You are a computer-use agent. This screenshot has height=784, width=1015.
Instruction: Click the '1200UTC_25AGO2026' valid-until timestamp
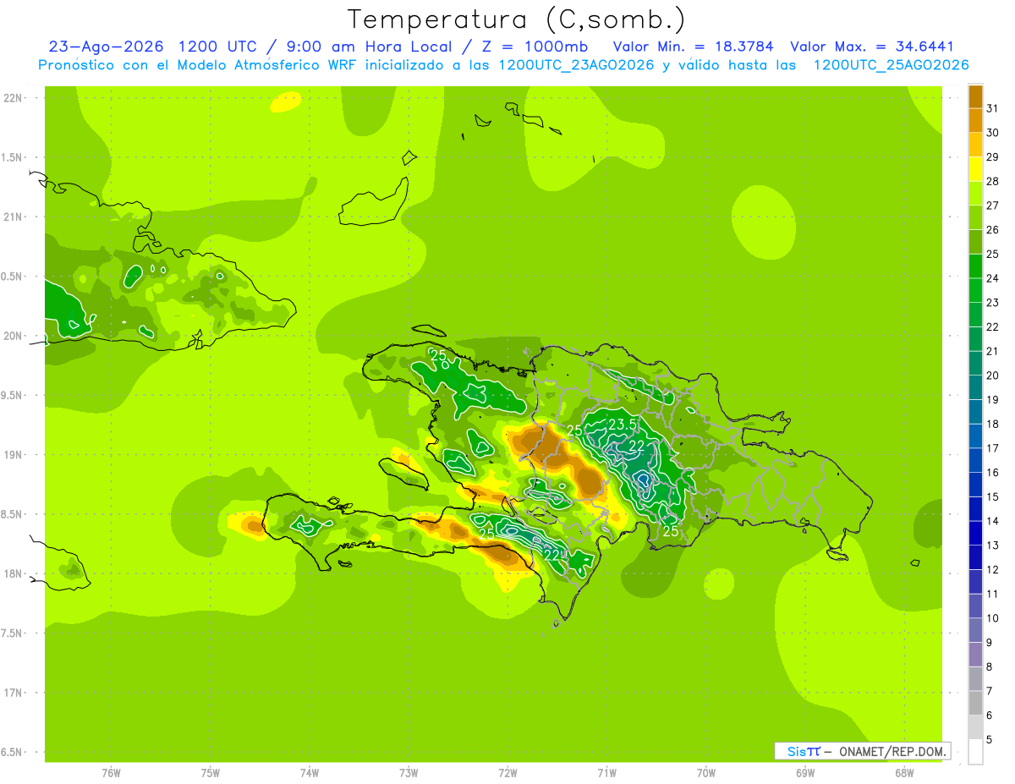click(891, 65)
